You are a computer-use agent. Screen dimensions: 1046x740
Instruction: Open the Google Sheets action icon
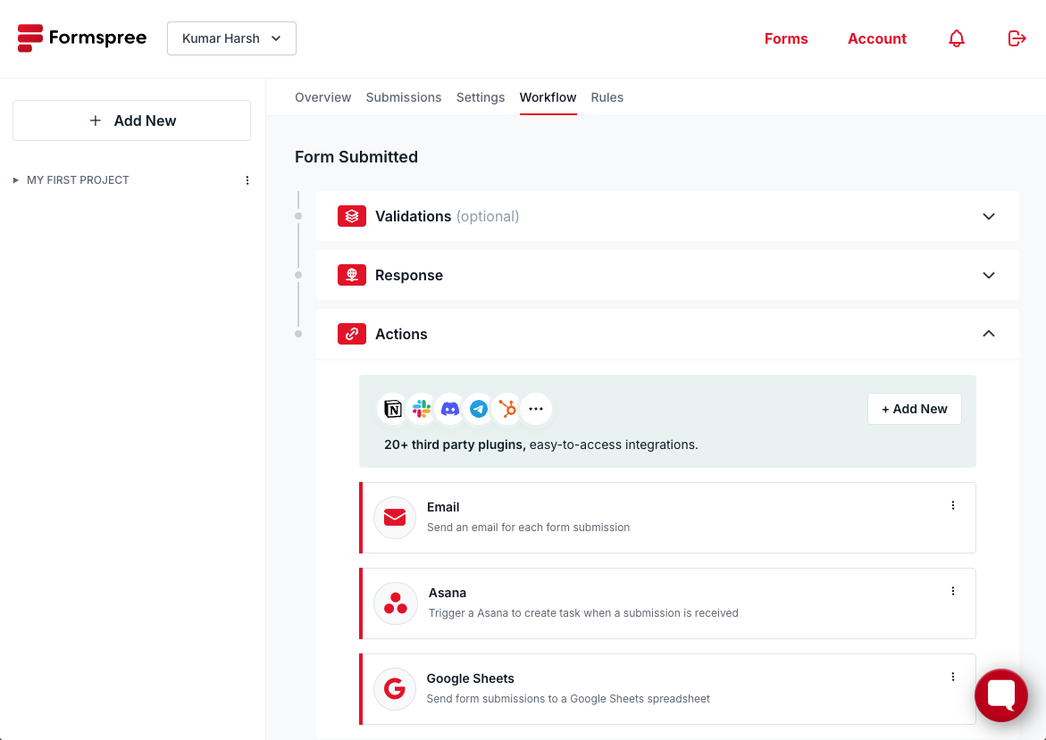tap(394, 689)
